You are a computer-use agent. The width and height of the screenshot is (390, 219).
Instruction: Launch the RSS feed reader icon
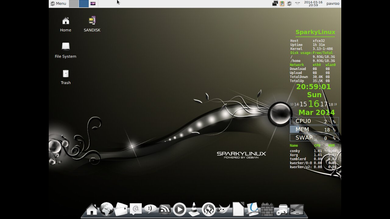(165, 210)
